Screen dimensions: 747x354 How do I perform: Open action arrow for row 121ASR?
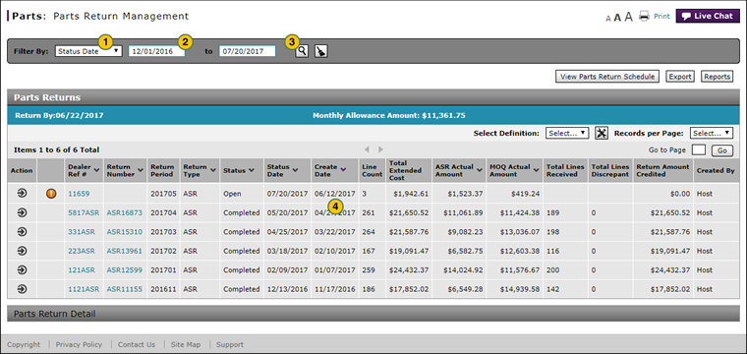click(22, 269)
